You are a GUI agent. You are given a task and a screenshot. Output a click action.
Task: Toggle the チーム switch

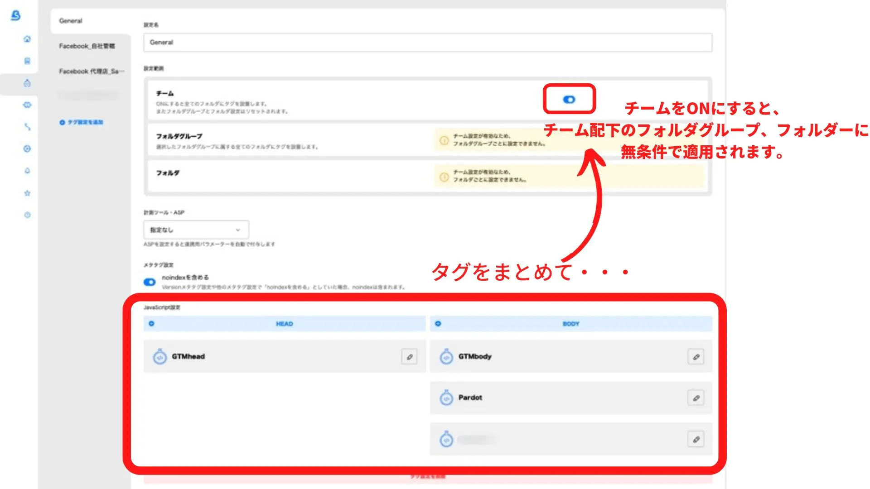tap(569, 100)
